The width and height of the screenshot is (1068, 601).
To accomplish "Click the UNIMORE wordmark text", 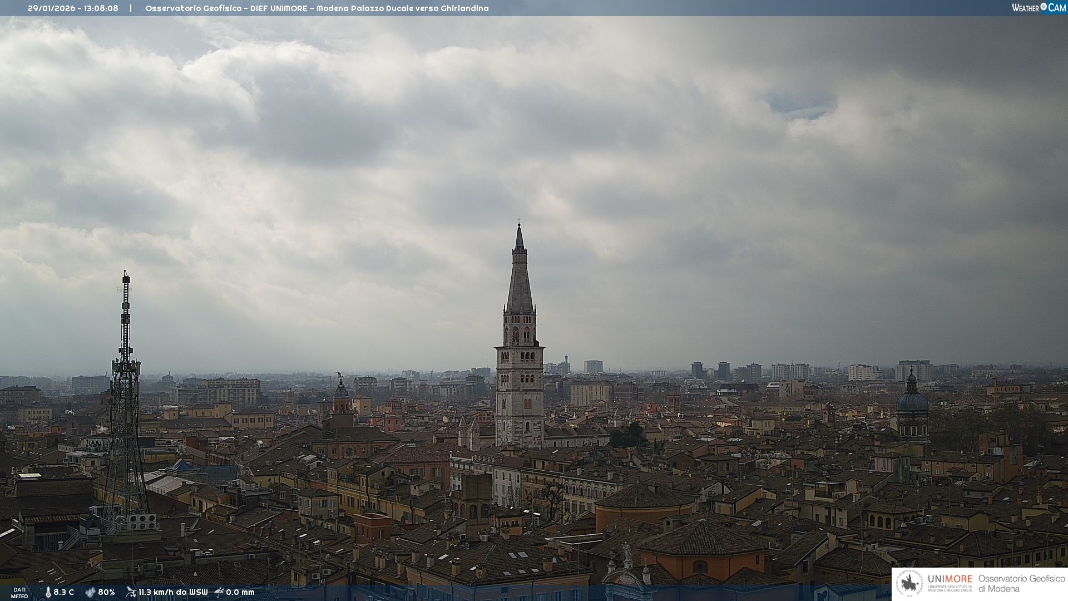I will tap(950, 579).
